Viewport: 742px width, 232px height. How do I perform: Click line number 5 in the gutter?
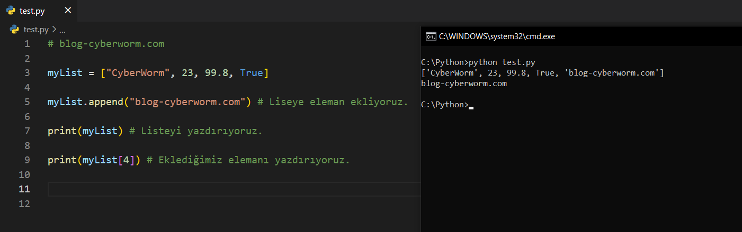[27, 102]
